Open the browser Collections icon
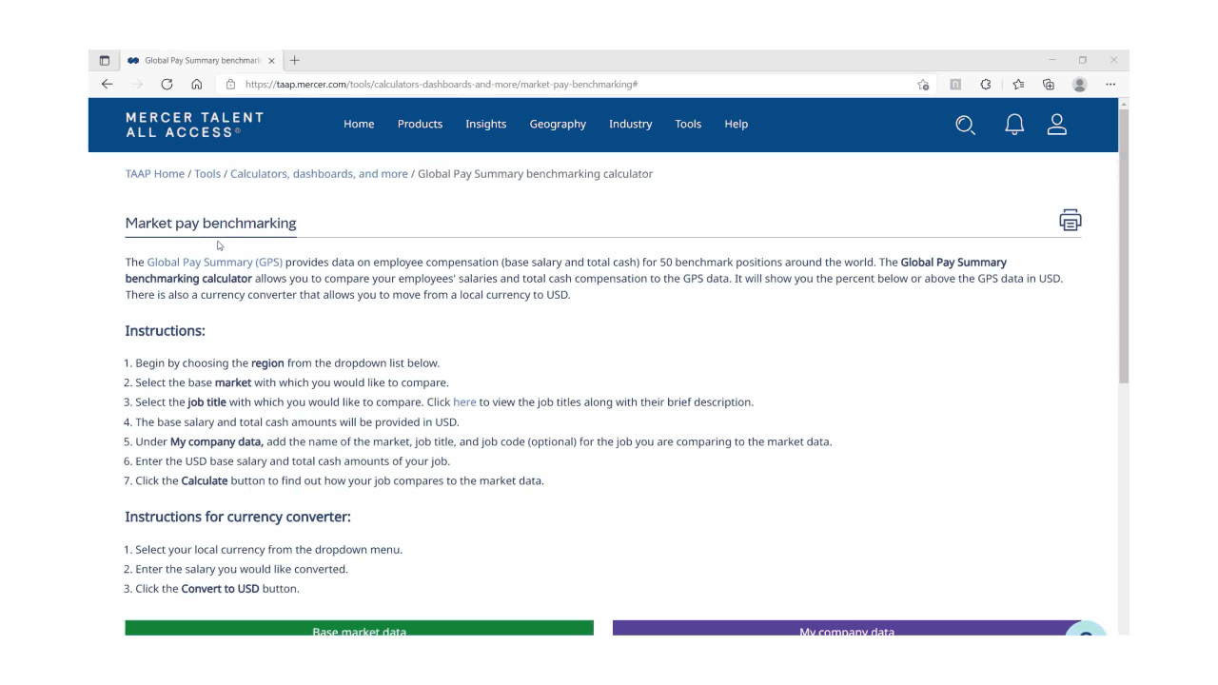Viewport: 1218px width, 685px height. (x=1048, y=84)
